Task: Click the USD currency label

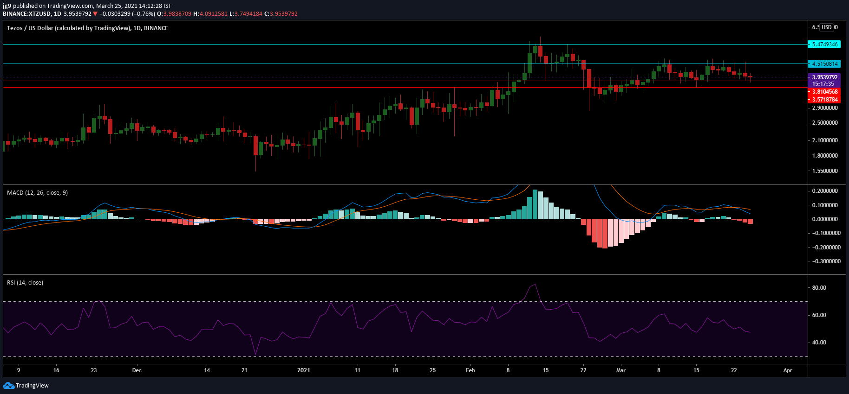Action: click(826, 27)
